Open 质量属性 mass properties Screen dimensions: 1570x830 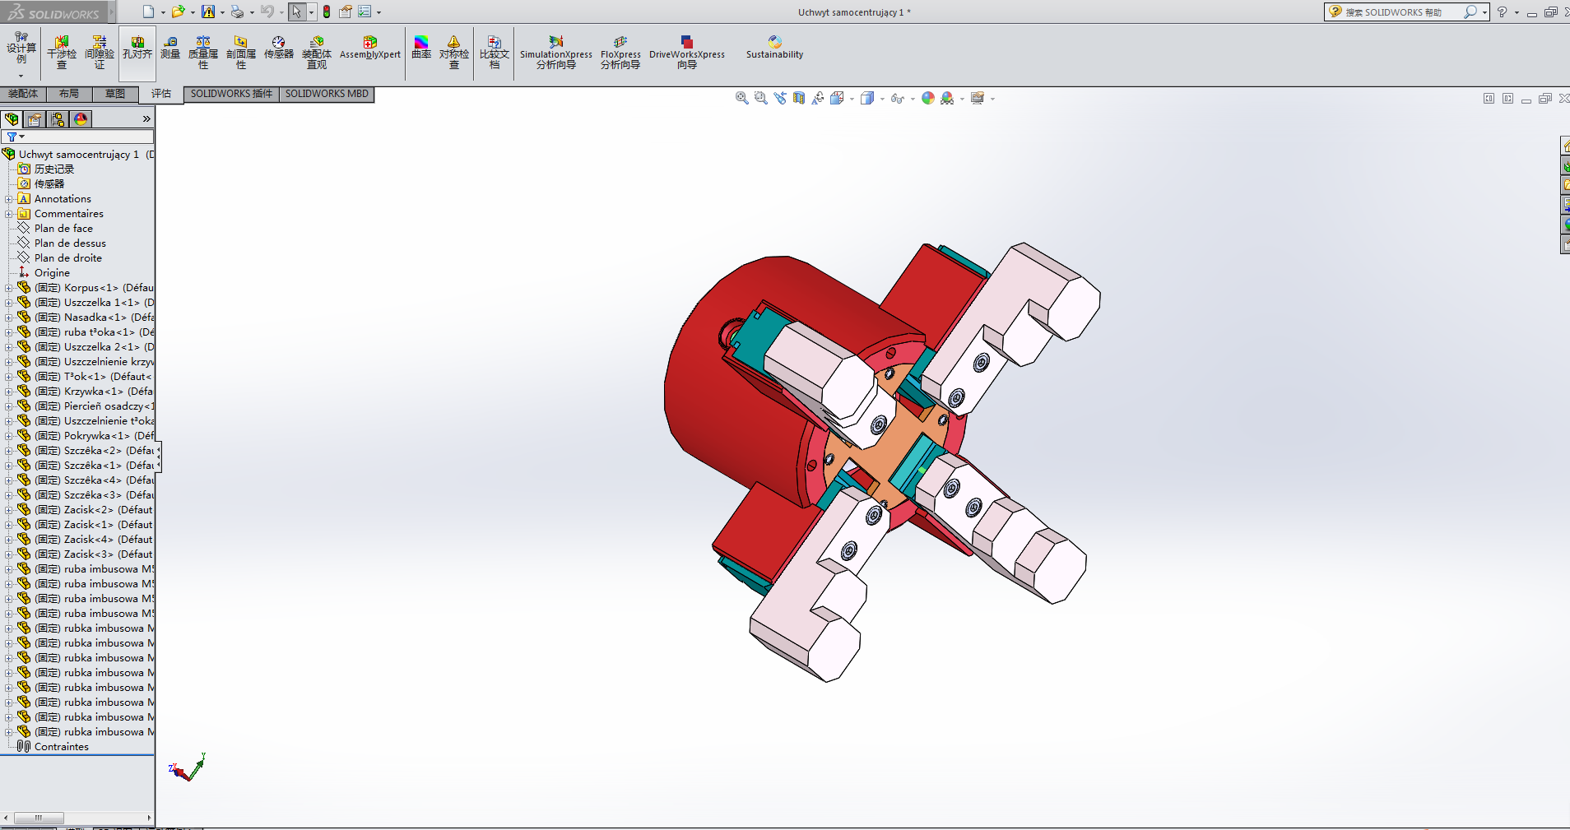(x=202, y=52)
